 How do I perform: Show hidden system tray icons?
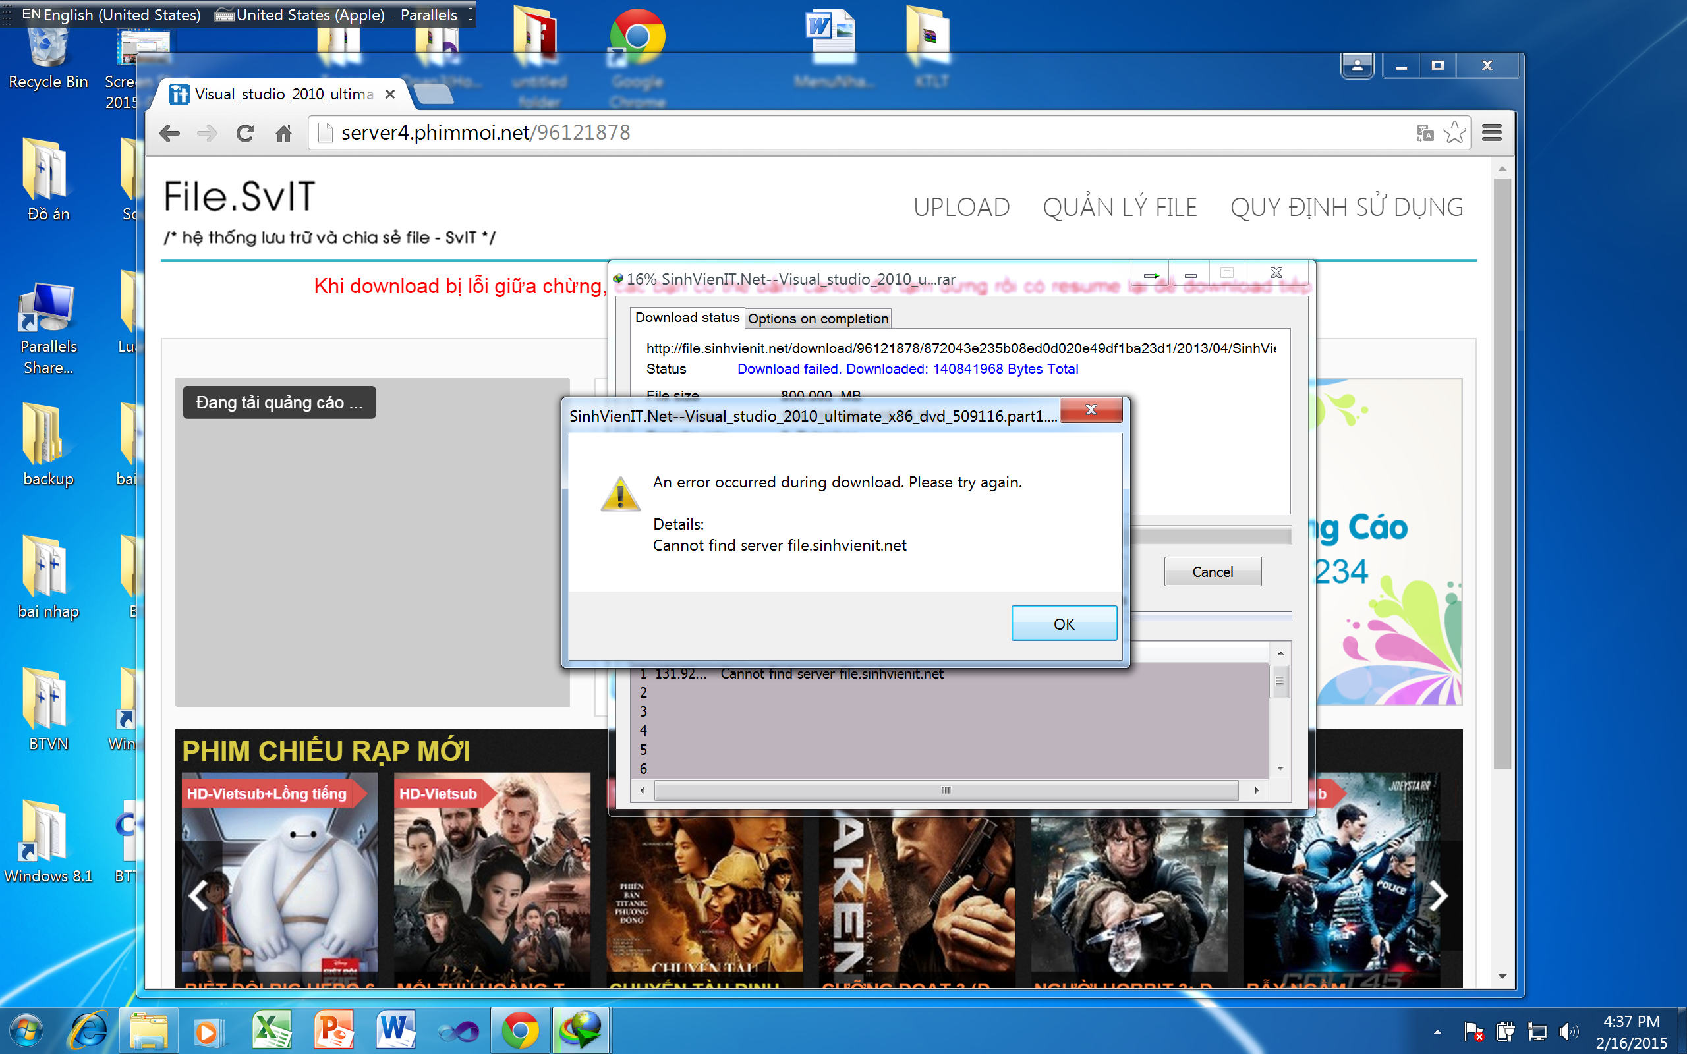tap(1437, 1032)
